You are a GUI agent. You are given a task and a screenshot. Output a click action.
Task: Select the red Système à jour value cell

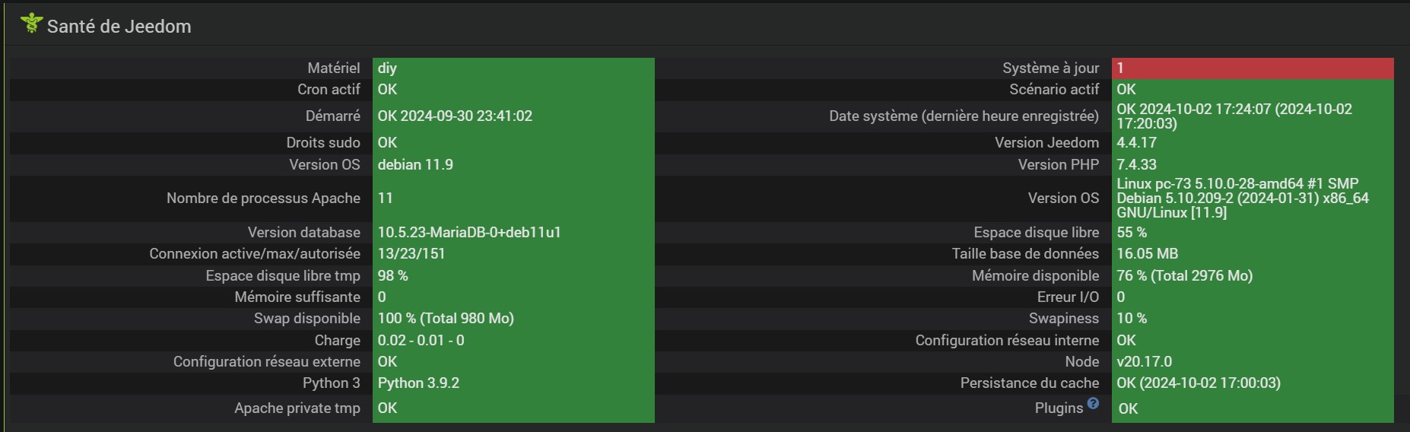[1252, 68]
